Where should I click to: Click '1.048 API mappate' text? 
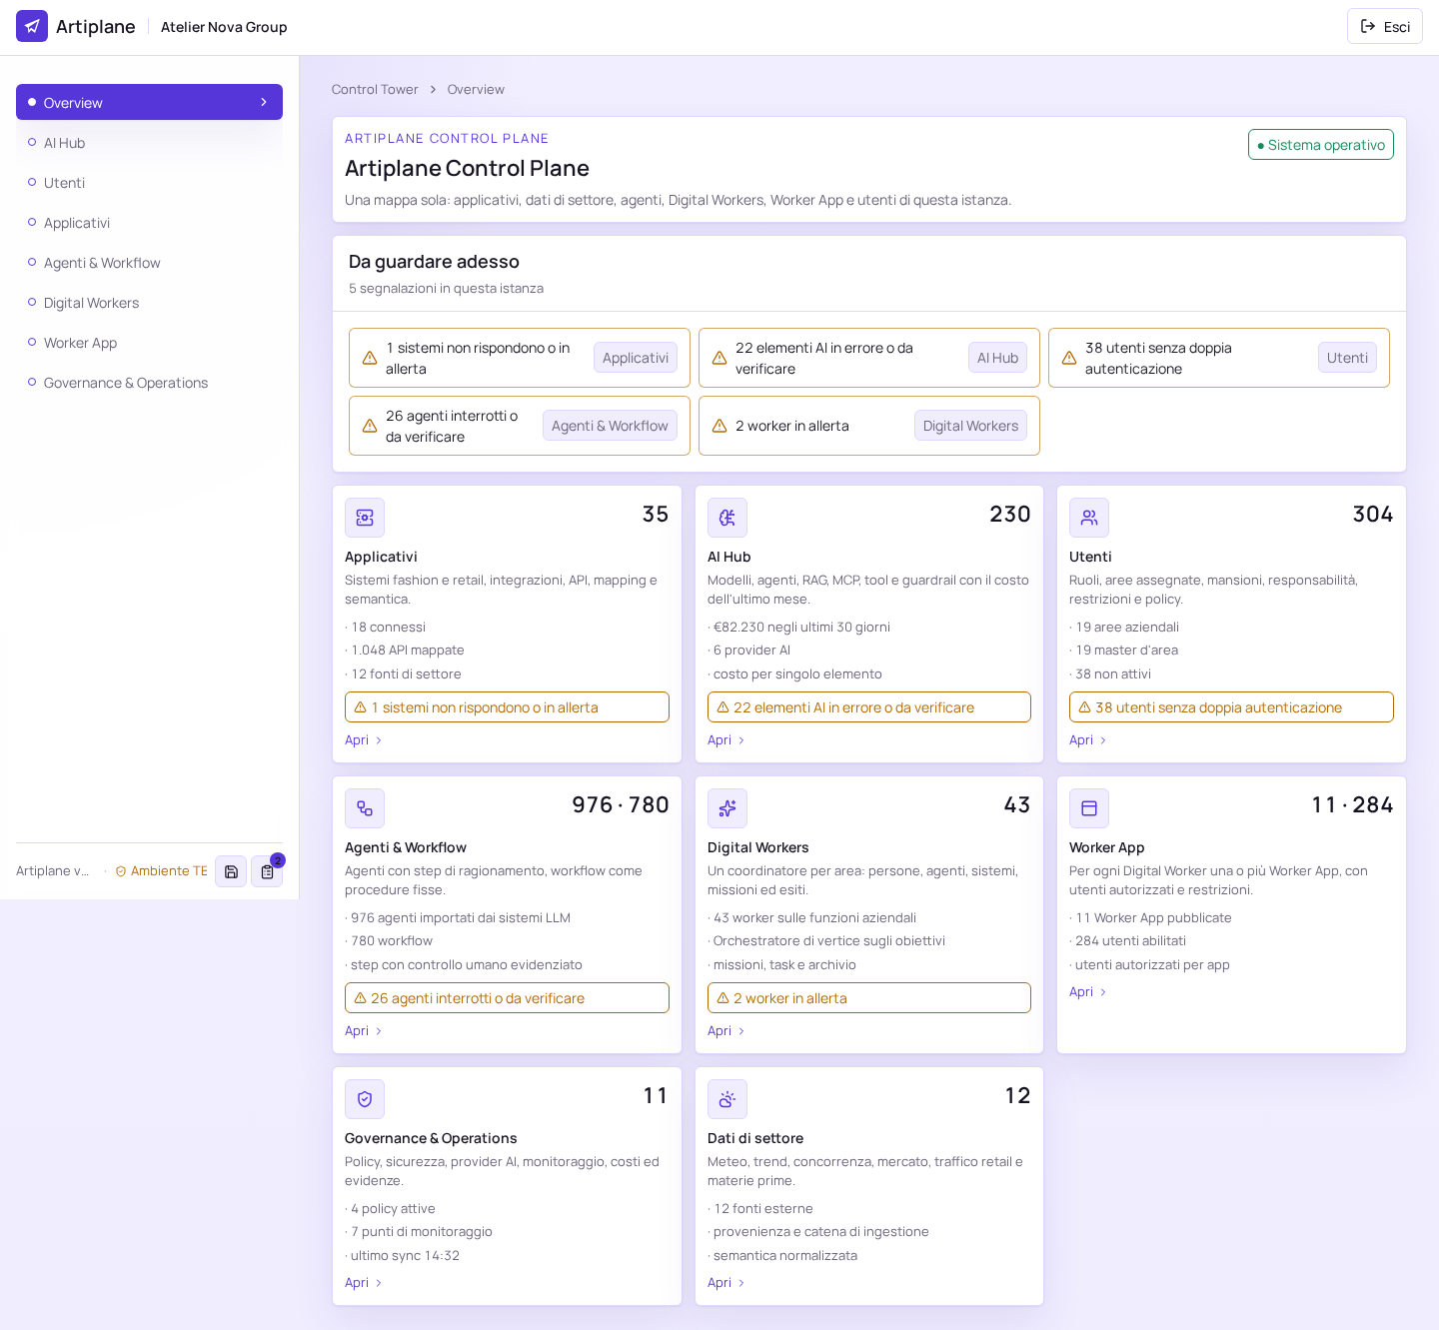coord(408,651)
